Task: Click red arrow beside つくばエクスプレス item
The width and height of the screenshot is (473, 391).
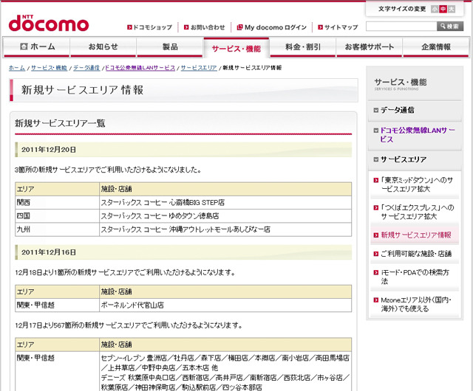Action: (376, 207)
